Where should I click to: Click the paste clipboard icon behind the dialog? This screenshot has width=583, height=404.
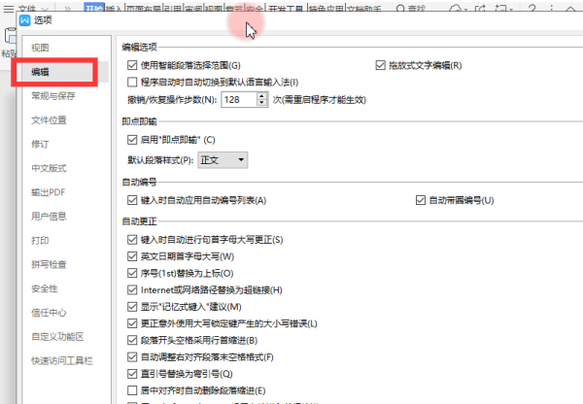[x=10, y=37]
